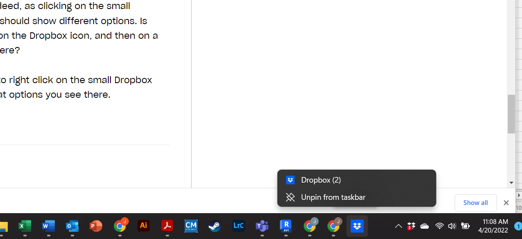This screenshot has width=522, height=239.
Task: Open the notification center badge
Action: pos(518,226)
